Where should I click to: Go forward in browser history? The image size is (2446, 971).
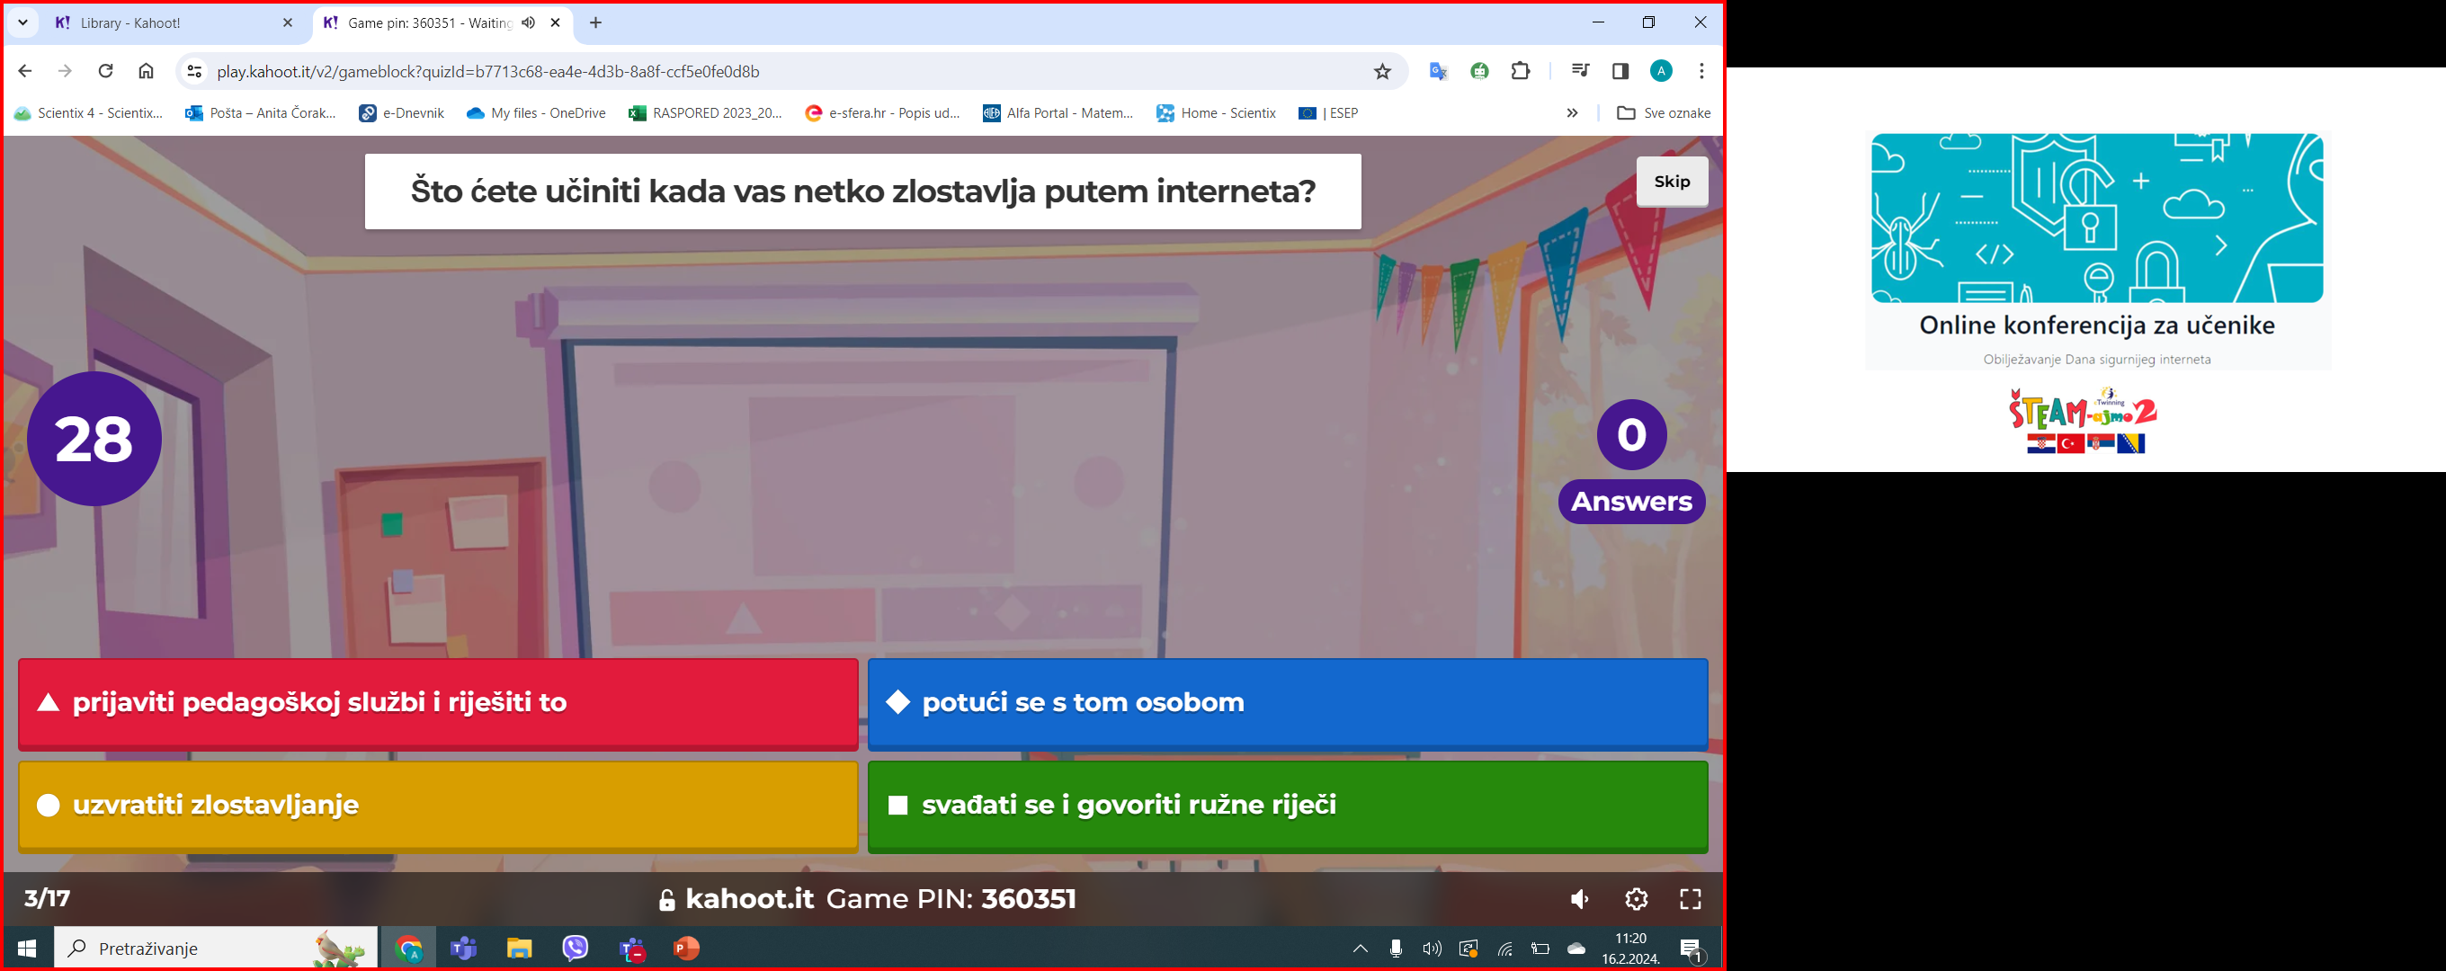pyautogui.click(x=65, y=71)
